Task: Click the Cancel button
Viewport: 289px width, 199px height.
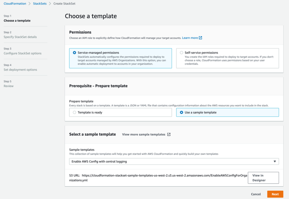Action: (256, 194)
